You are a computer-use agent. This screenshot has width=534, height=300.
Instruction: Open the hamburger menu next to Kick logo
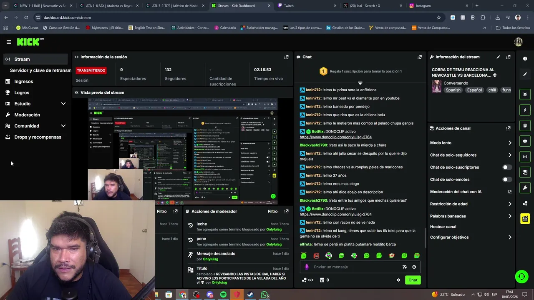[x=9, y=42]
